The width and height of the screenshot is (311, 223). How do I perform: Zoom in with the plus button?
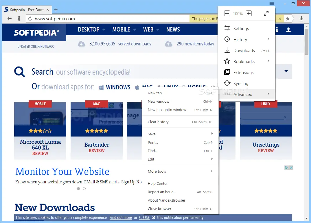tap(249, 14)
